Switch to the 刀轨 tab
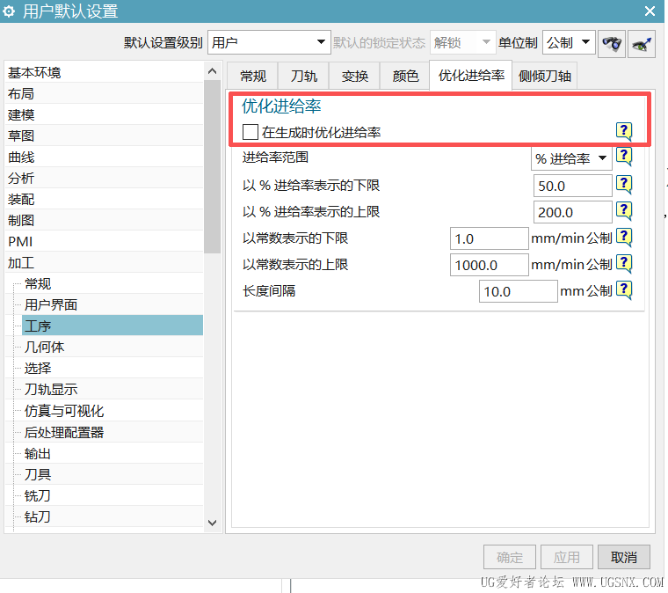 click(x=303, y=77)
